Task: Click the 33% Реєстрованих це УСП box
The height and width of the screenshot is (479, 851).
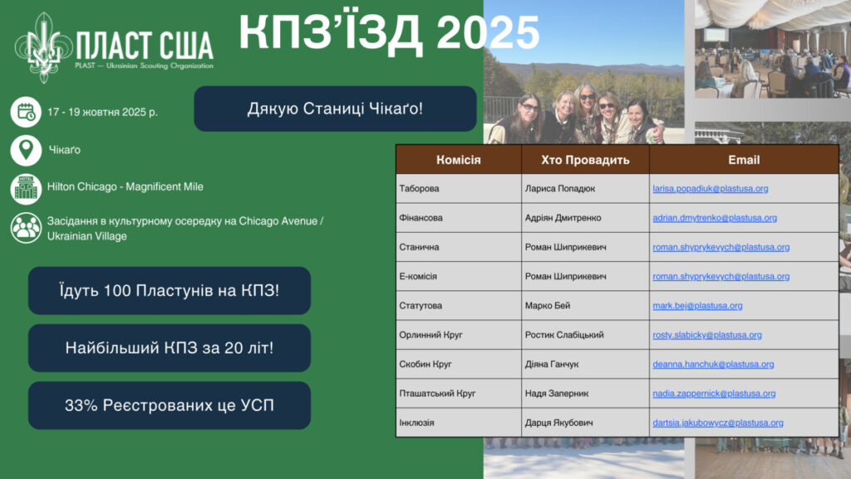Action: [x=170, y=406]
